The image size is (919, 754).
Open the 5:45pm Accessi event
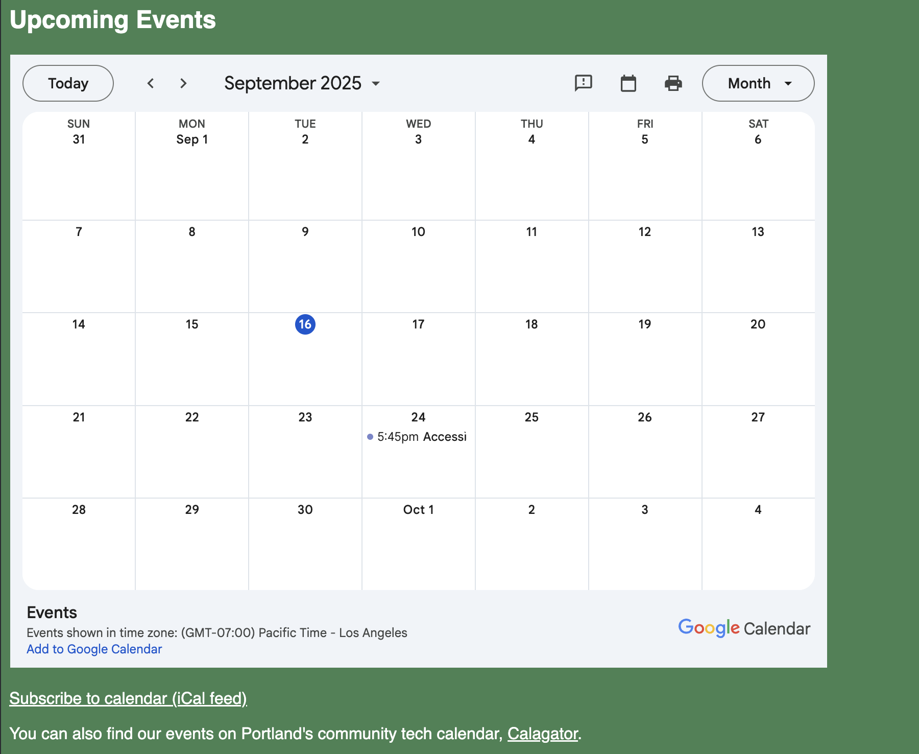[x=422, y=437]
